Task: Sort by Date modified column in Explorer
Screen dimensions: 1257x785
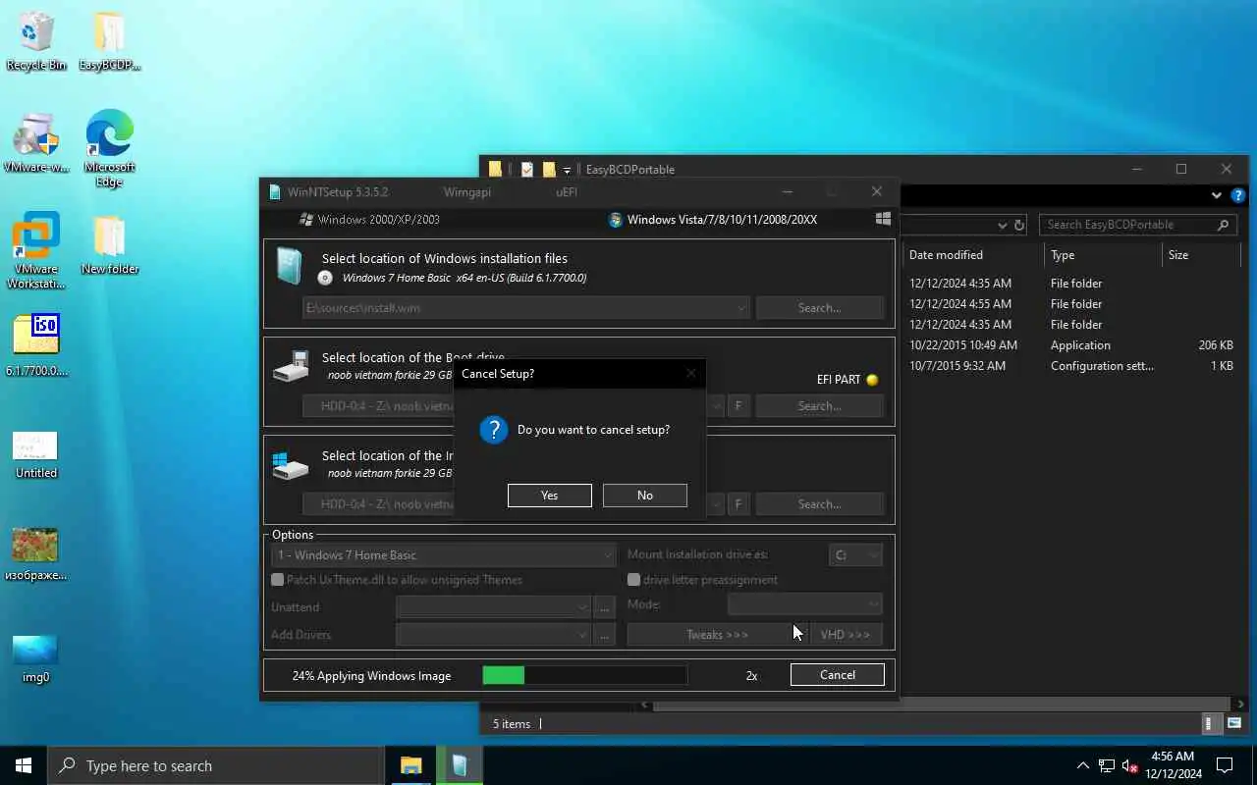Action: tap(946, 255)
